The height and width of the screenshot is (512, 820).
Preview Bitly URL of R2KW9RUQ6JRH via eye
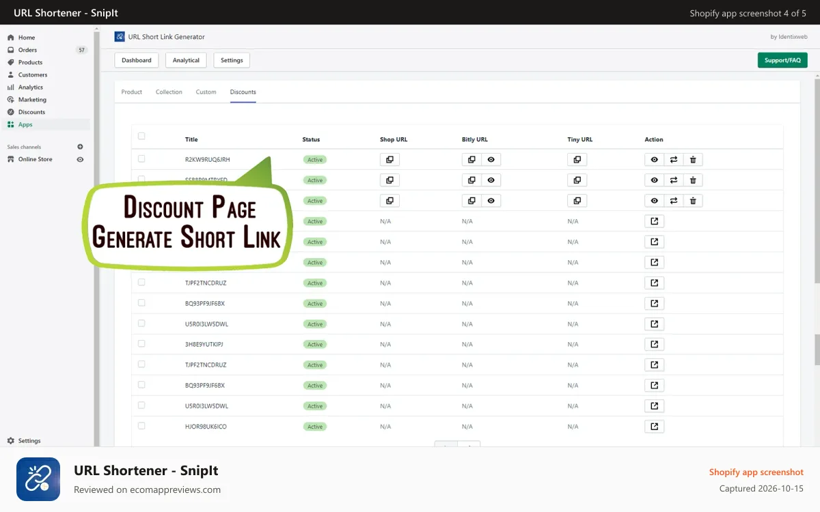point(491,160)
